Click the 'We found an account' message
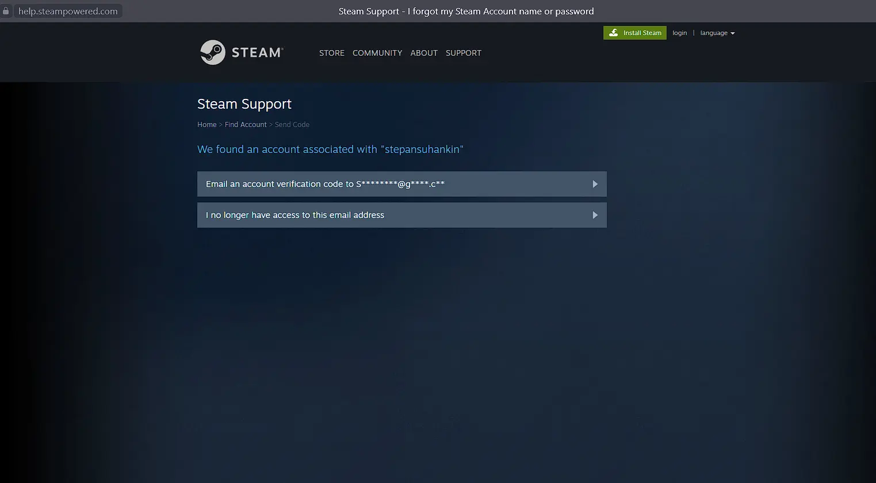The height and width of the screenshot is (483, 876). pyautogui.click(x=330, y=149)
